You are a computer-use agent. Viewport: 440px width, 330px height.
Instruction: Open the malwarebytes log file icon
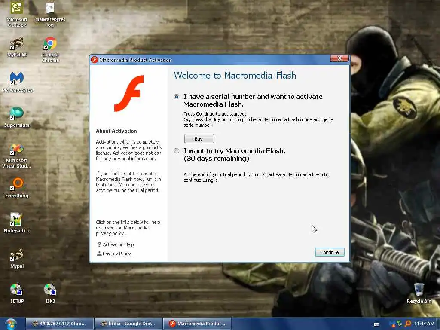coord(50,14)
